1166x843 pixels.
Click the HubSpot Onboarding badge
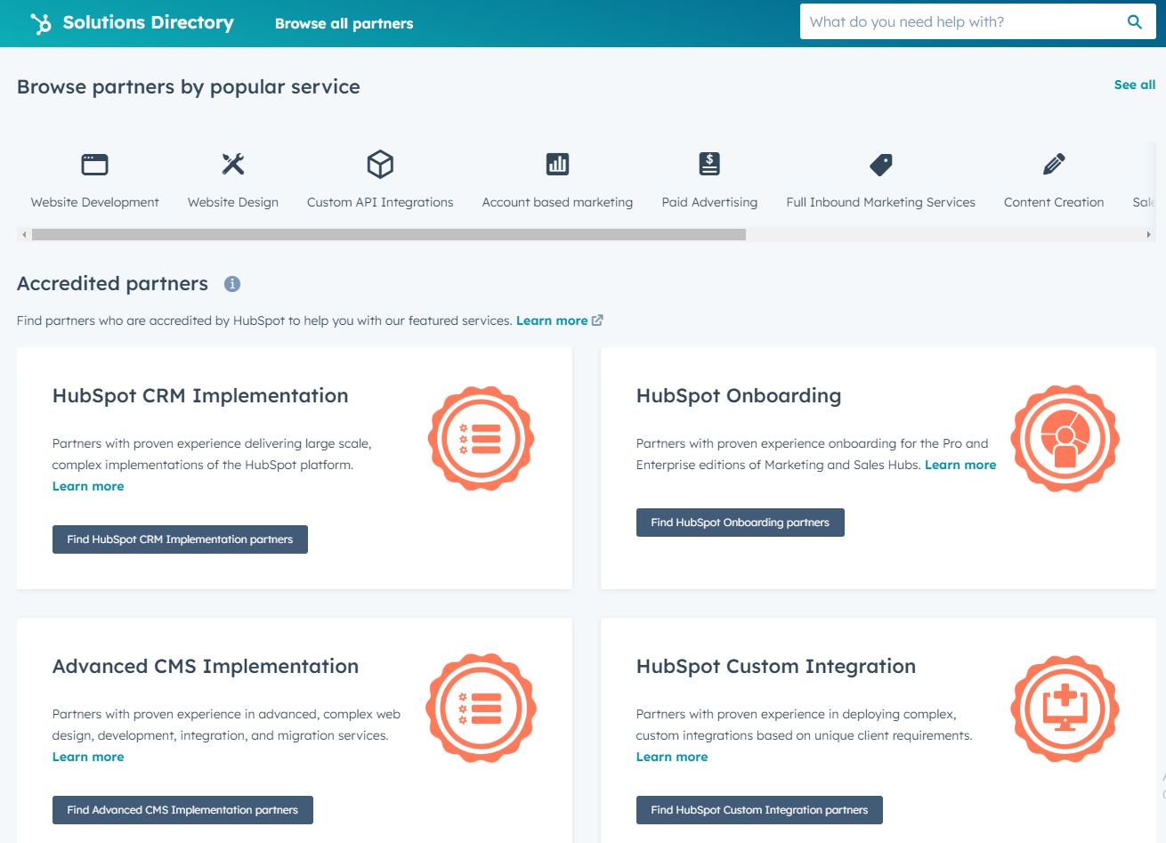pos(1065,439)
